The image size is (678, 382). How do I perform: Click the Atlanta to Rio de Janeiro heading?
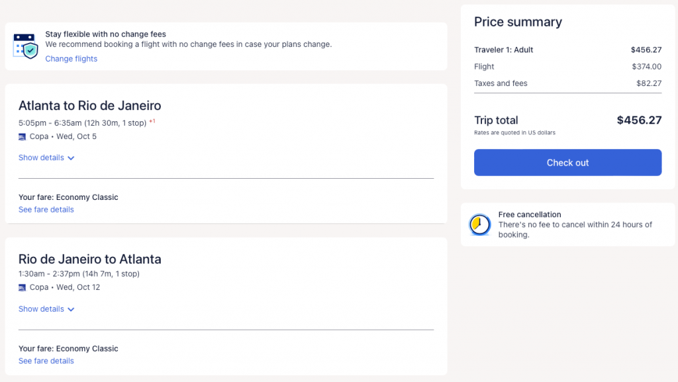point(89,106)
